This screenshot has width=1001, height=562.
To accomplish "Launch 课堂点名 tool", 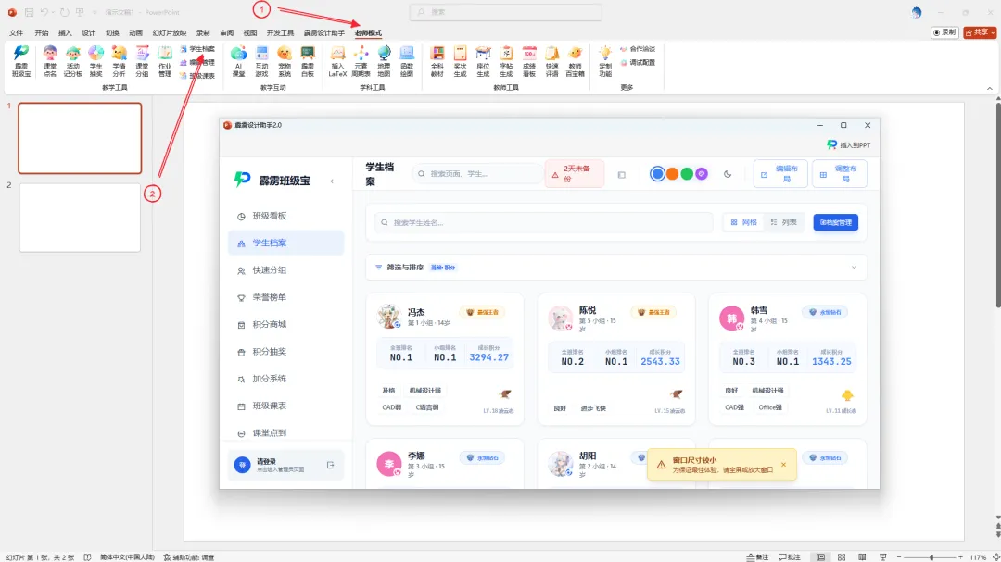I will pos(50,61).
